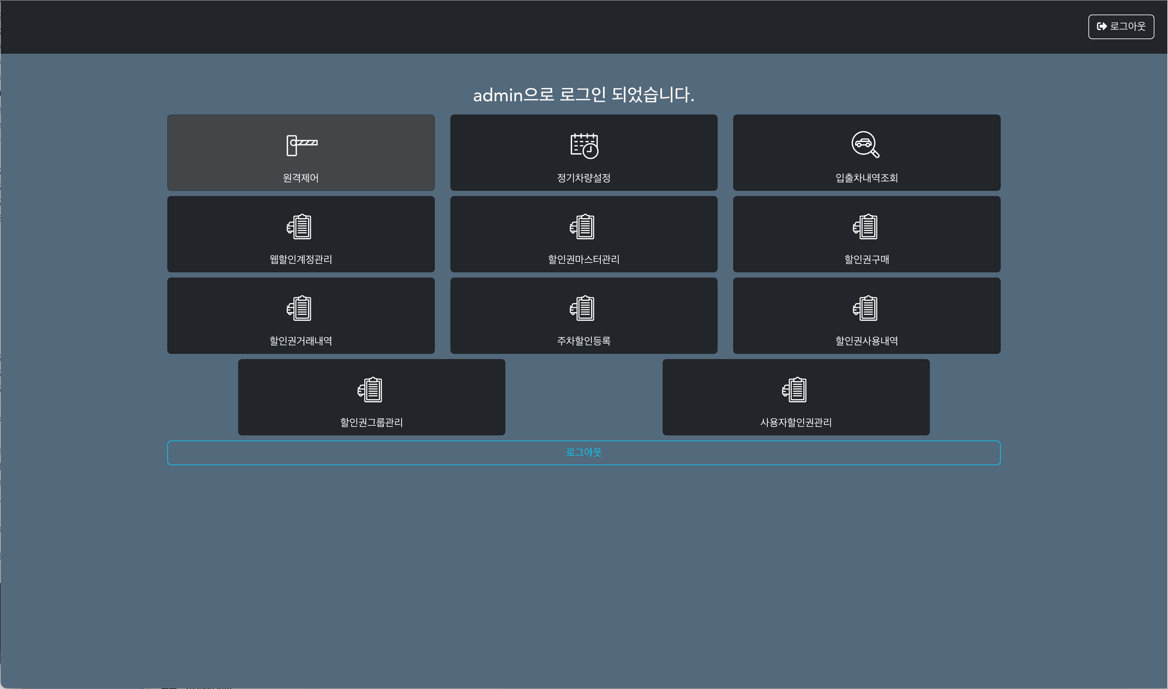Viewport: 1168px width, 689px height.
Task: Select the 입출차내역조회 text label
Action: pyautogui.click(x=866, y=178)
